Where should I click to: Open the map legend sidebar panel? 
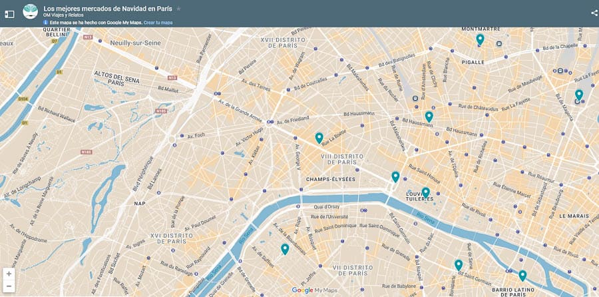coord(9,14)
